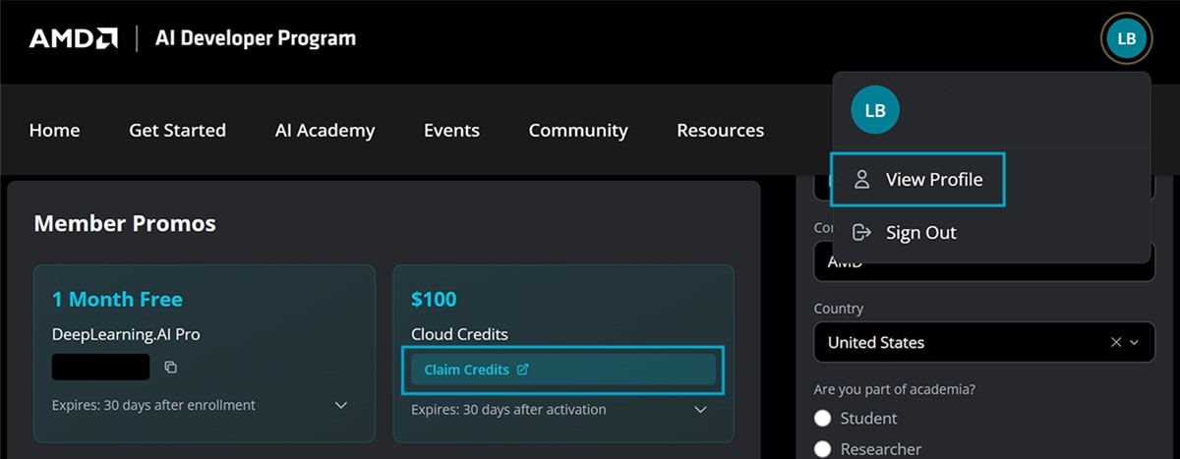Open the LB avatar menu in the header
Screen dimensions: 1180x459
tap(1126, 39)
